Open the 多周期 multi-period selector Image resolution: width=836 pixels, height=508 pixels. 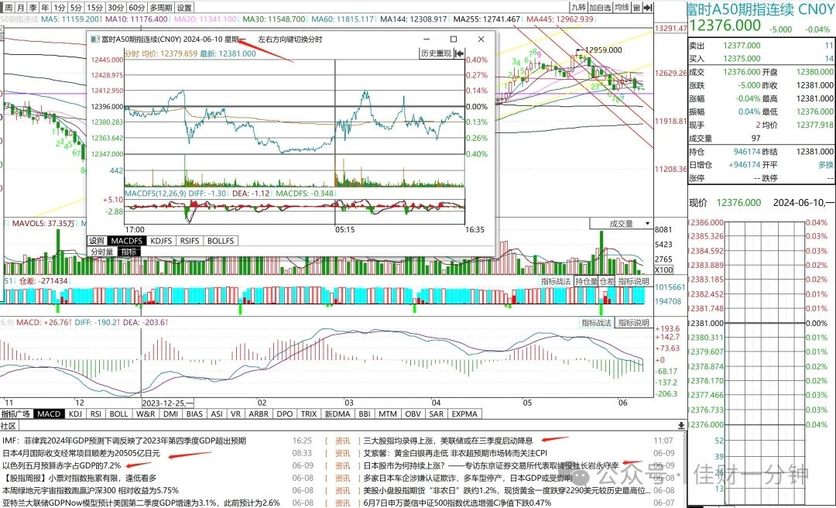click(x=160, y=8)
